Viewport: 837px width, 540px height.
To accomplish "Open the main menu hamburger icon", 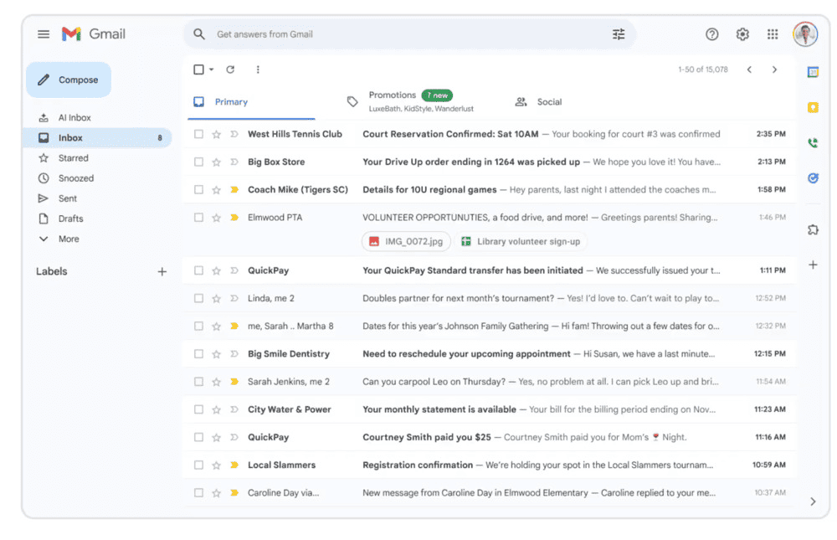I will point(44,34).
